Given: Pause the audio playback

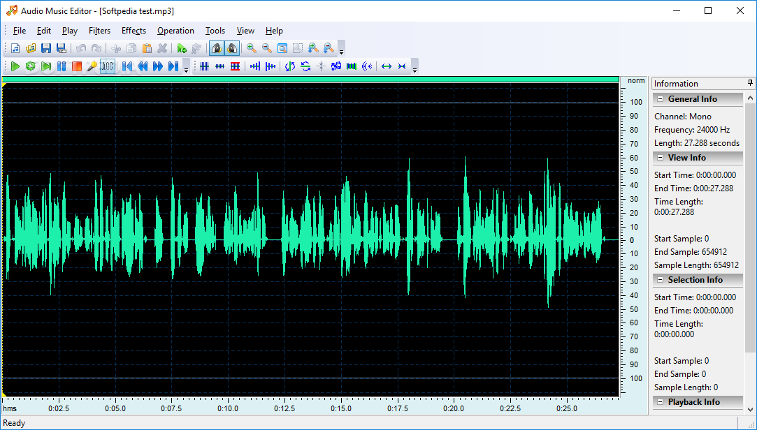Looking at the screenshot, I should point(62,66).
